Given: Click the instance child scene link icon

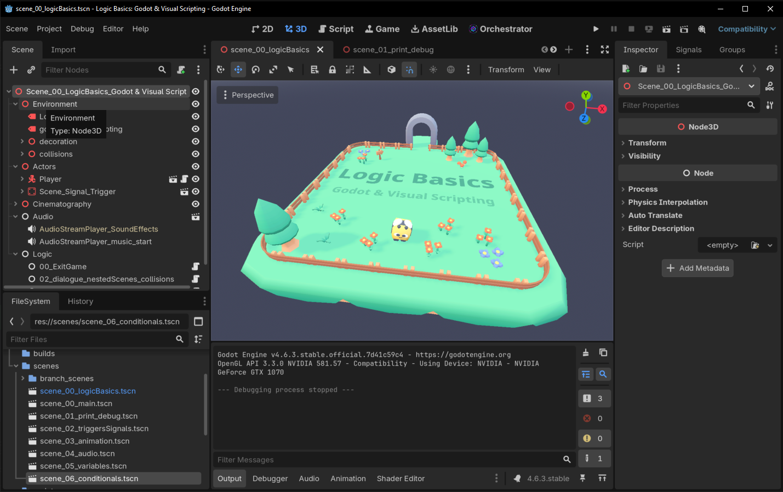Looking at the screenshot, I should click(x=31, y=70).
